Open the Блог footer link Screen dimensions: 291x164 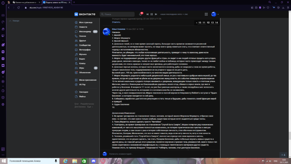(77, 104)
